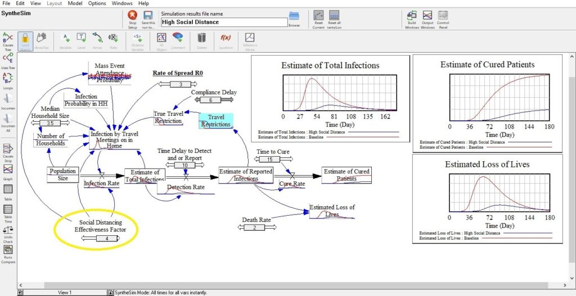
Task: Select the Move/Size hand tool
Action: pyautogui.click(x=42, y=38)
